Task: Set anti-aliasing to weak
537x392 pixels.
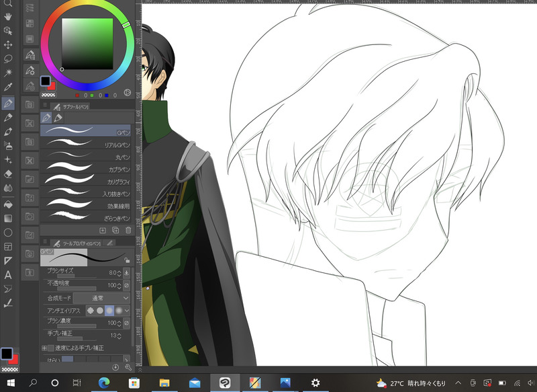Action: pyautogui.click(x=99, y=311)
